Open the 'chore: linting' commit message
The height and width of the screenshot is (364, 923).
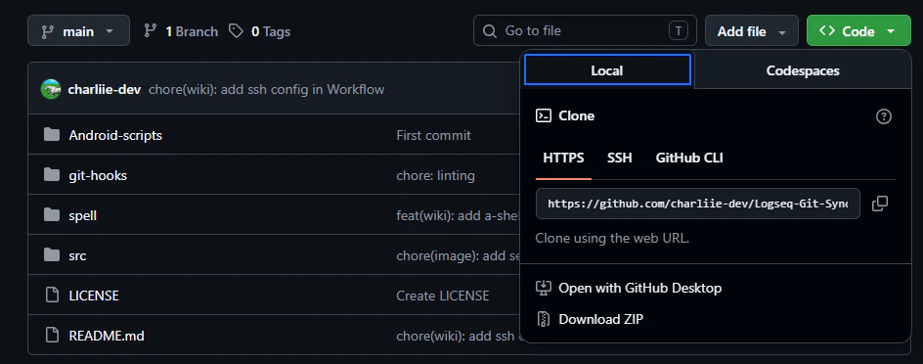coord(436,175)
